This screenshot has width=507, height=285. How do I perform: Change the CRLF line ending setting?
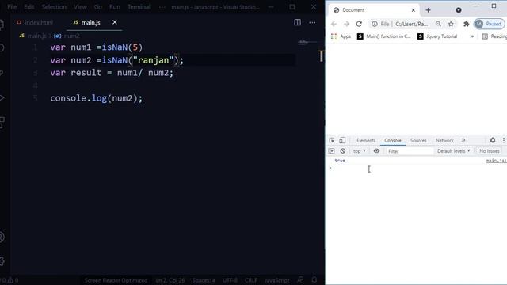point(251,280)
